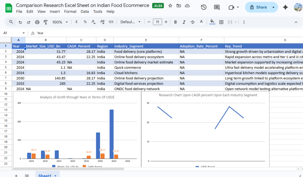Click the formula bar containing Year
Viewport: 303px width, 177px height.
point(168,33)
